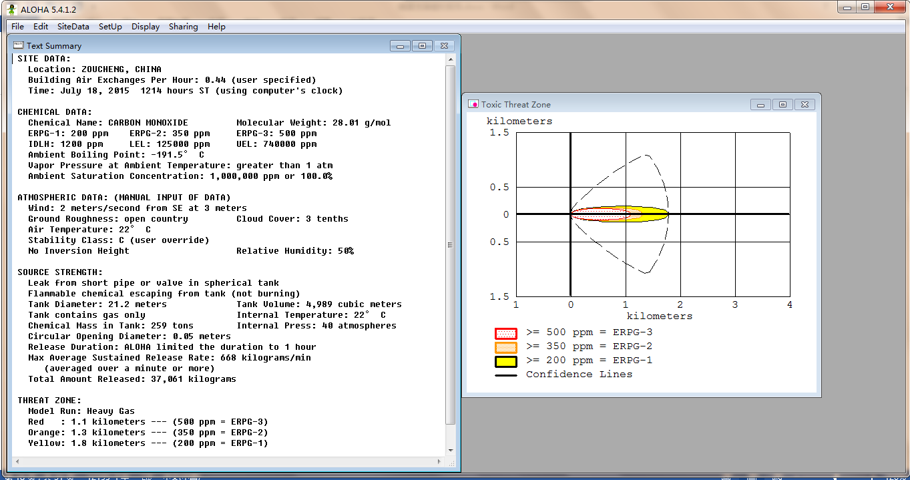Click the red ERPG-3 legend swatch
The width and height of the screenshot is (910, 480).
coord(505,333)
